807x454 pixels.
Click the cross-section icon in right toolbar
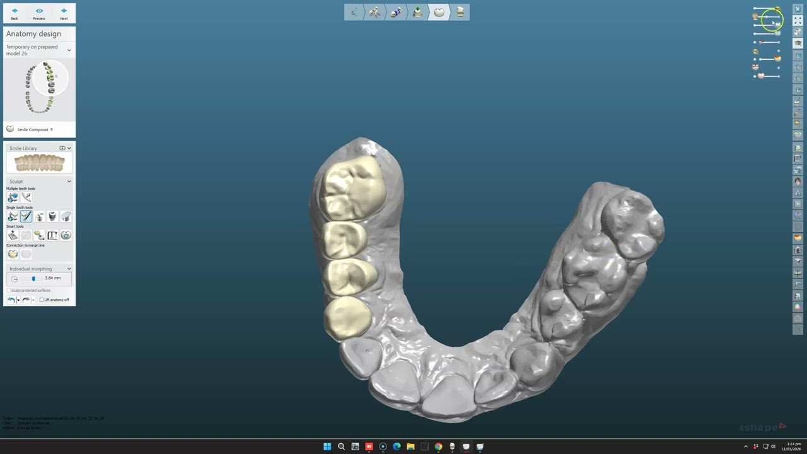click(798, 272)
